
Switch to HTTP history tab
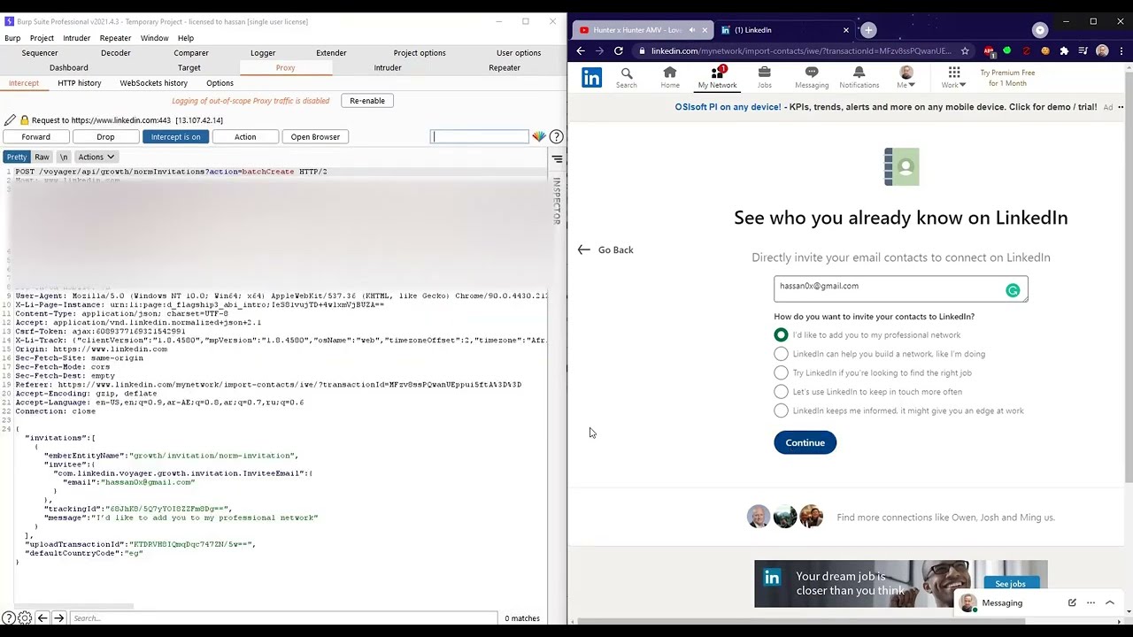click(x=80, y=83)
